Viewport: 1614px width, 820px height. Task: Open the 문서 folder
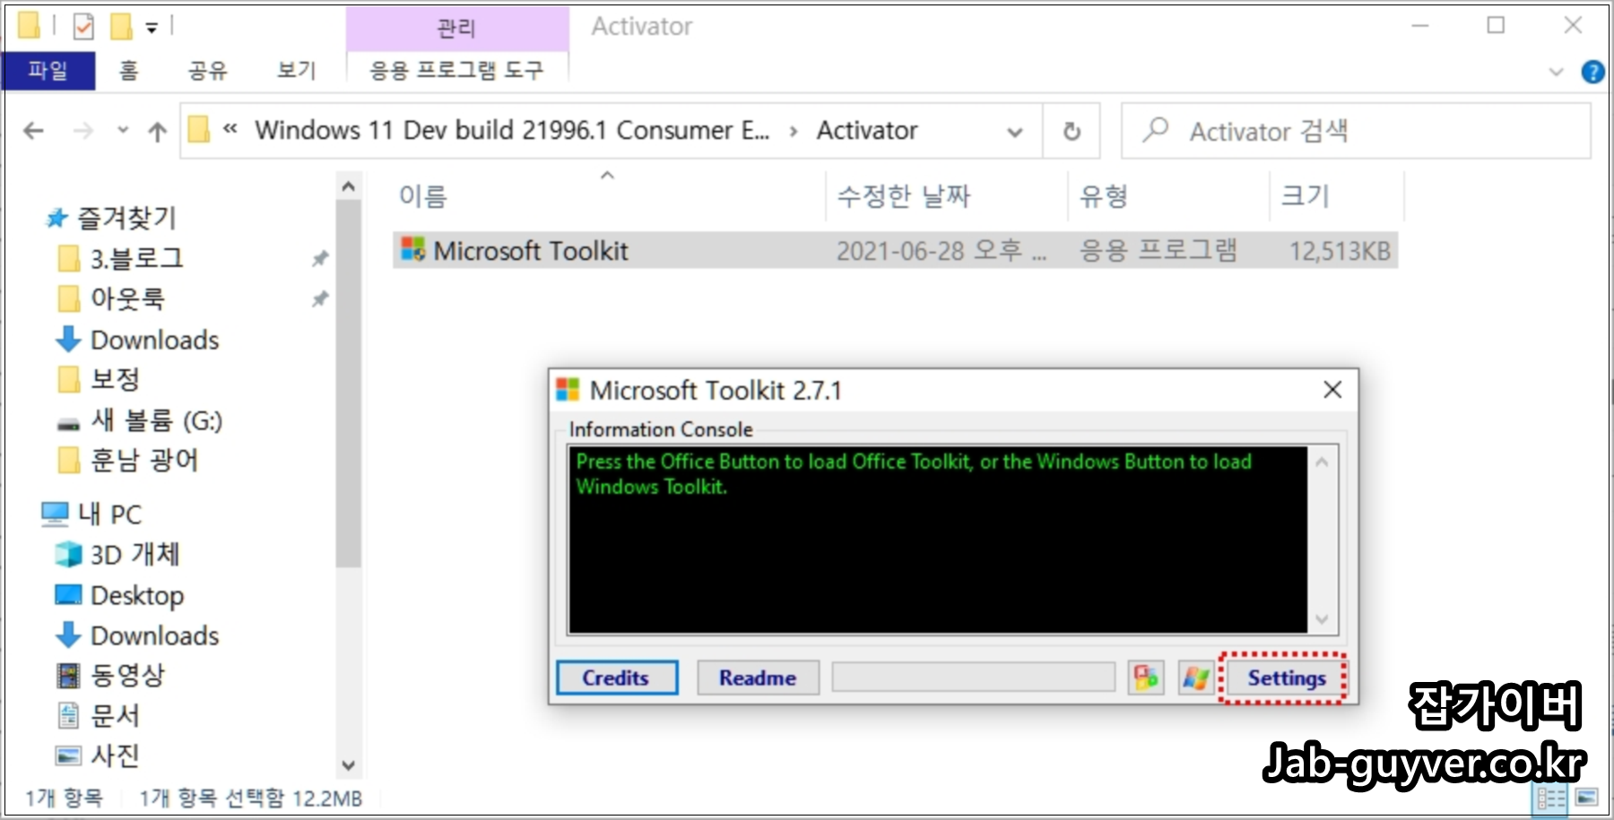115,715
